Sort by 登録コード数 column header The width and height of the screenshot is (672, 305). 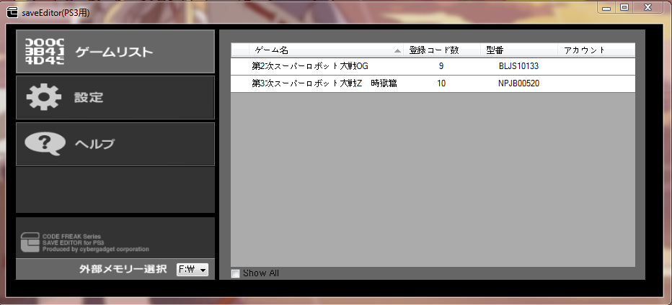pyautogui.click(x=442, y=50)
